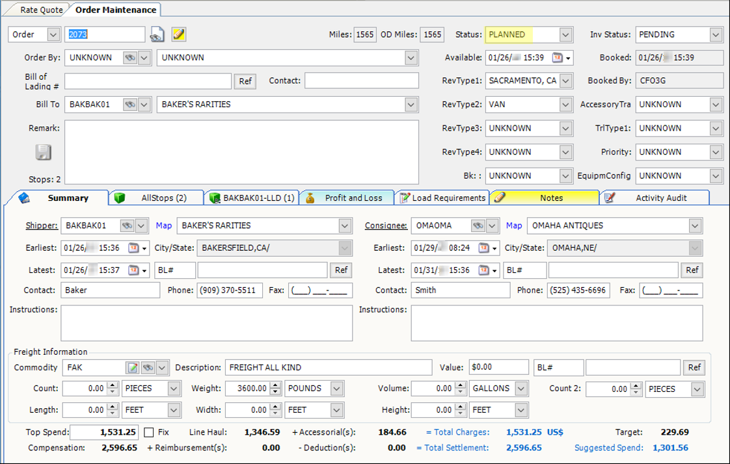Click the yellow notepad edit icon
This screenshot has width=730, height=464.
click(x=179, y=34)
